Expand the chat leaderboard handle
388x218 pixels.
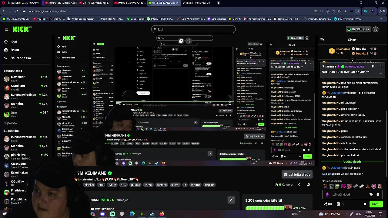353,59
